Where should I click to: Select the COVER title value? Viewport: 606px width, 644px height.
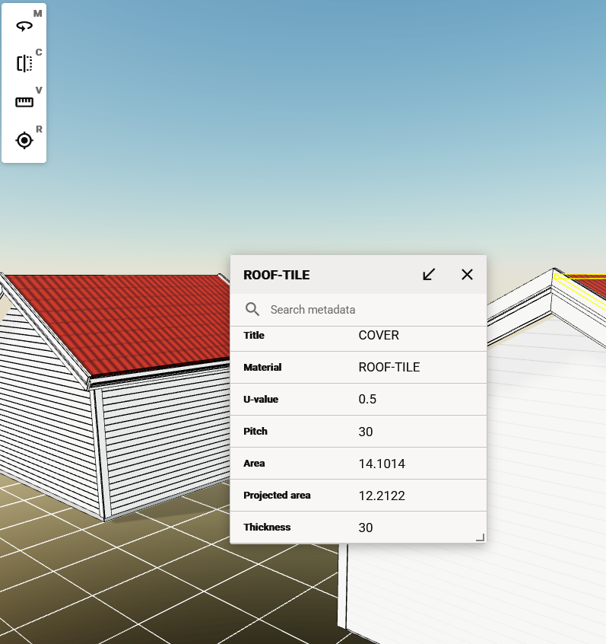tap(379, 335)
